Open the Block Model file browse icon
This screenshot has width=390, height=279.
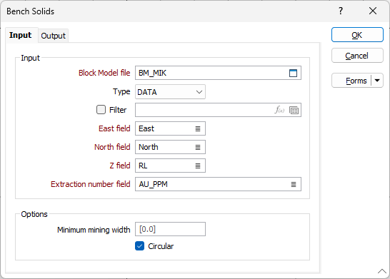point(293,73)
